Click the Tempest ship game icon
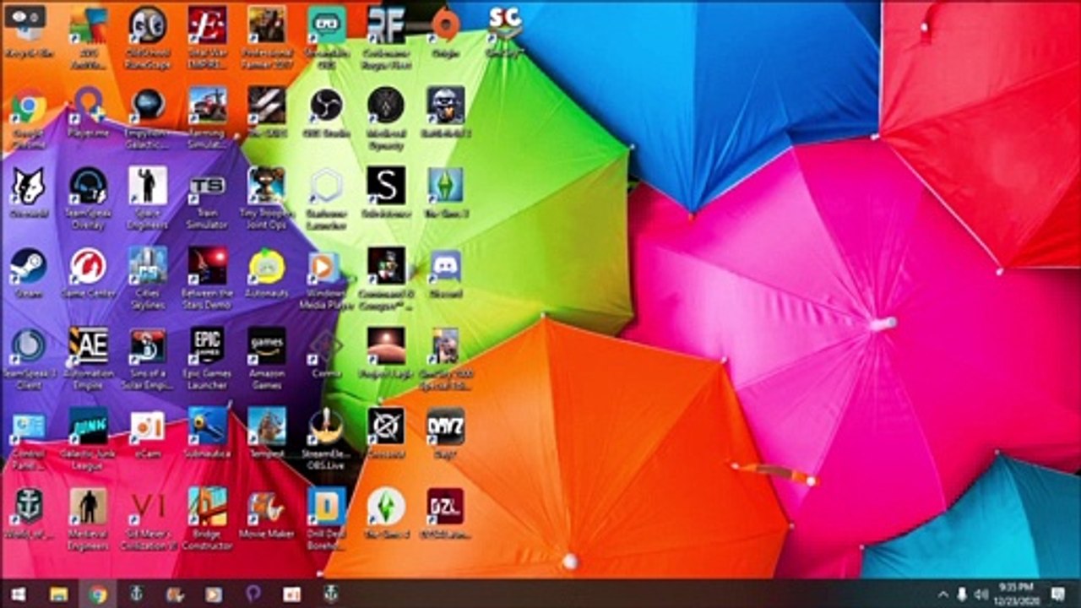 [x=267, y=433]
